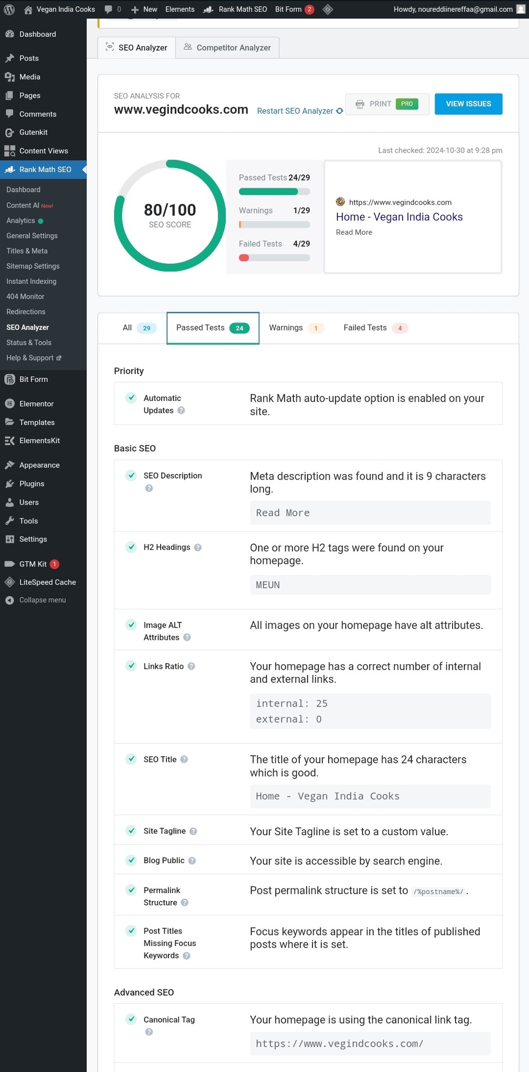Click the PRINT PRO button
The image size is (529, 1072).
[x=387, y=104]
